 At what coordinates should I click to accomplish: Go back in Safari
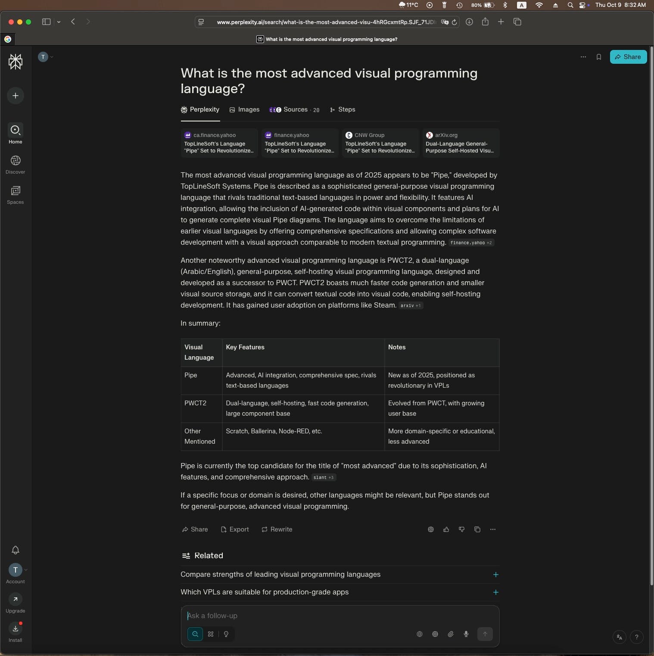[x=73, y=22]
